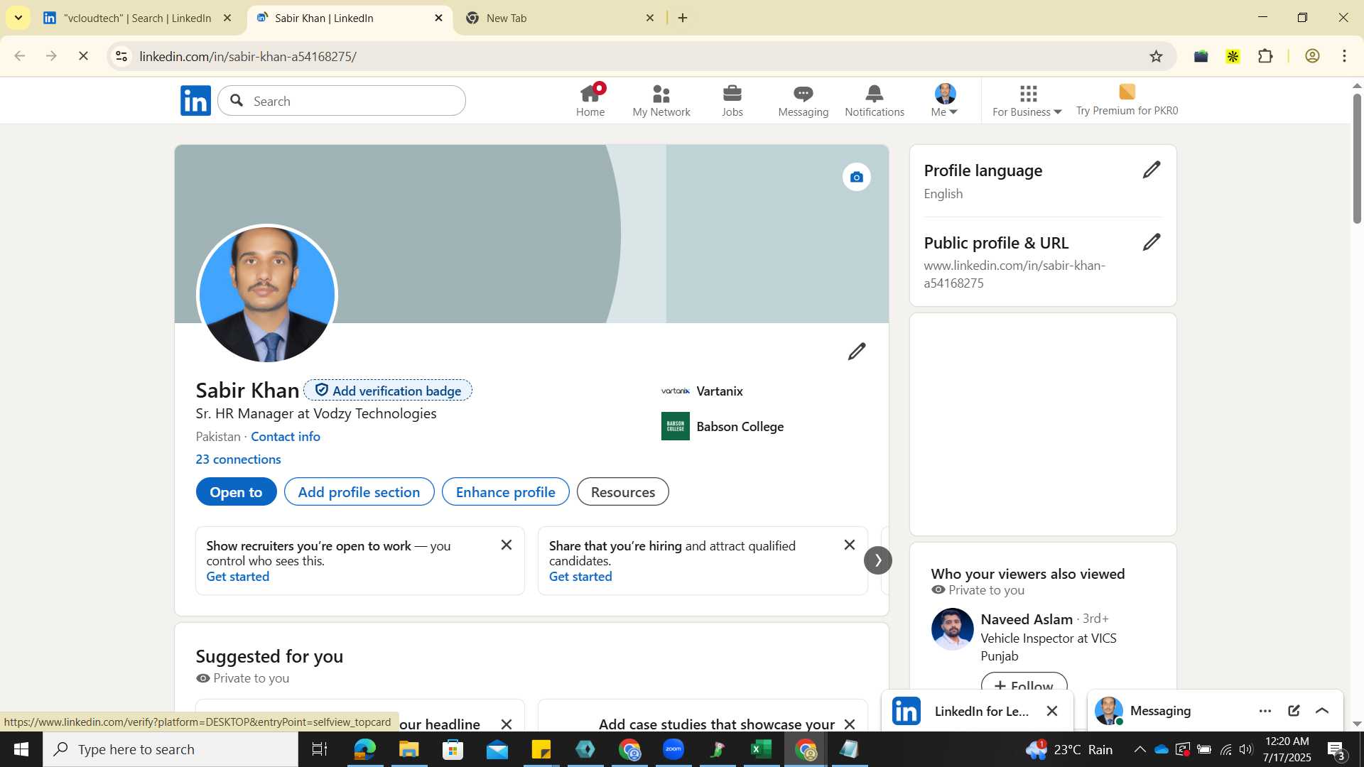1364x767 pixels.
Task: View site information icon
Action: point(121,56)
